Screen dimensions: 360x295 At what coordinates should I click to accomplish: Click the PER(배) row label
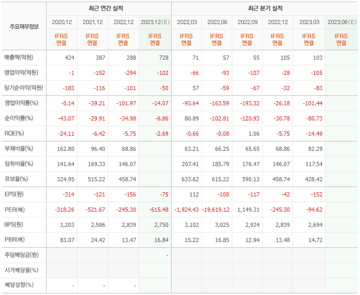15,210
